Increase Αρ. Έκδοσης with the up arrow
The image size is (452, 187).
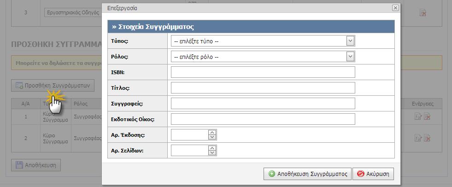[x=212, y=132]
